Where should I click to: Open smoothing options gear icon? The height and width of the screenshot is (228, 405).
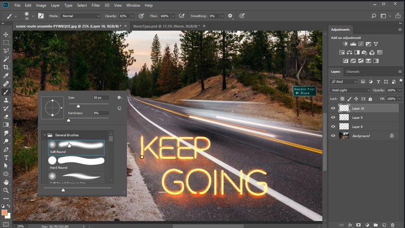point(230,16)
